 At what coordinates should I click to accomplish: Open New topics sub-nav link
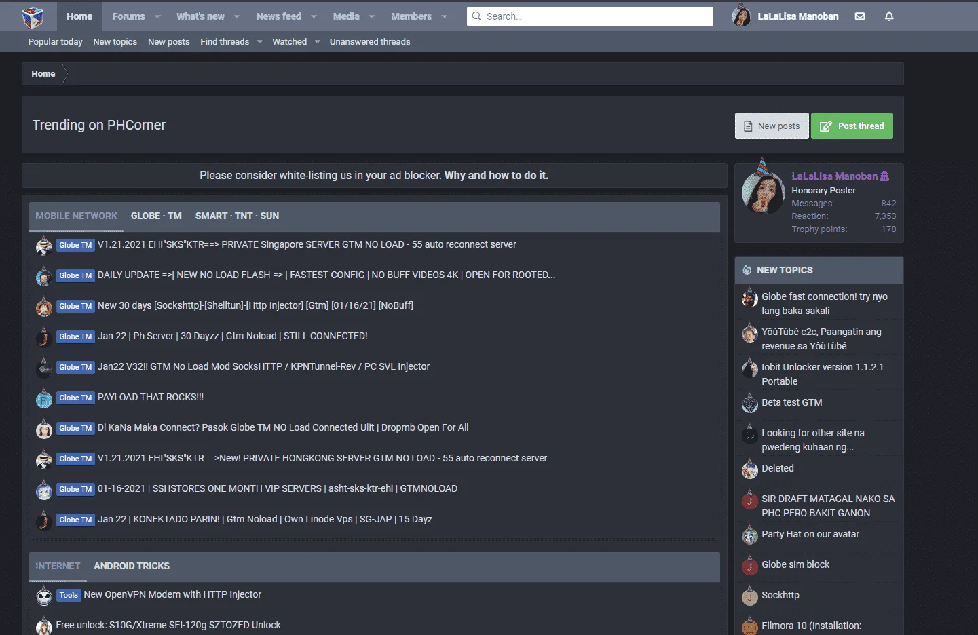click(x=115, y=42)
